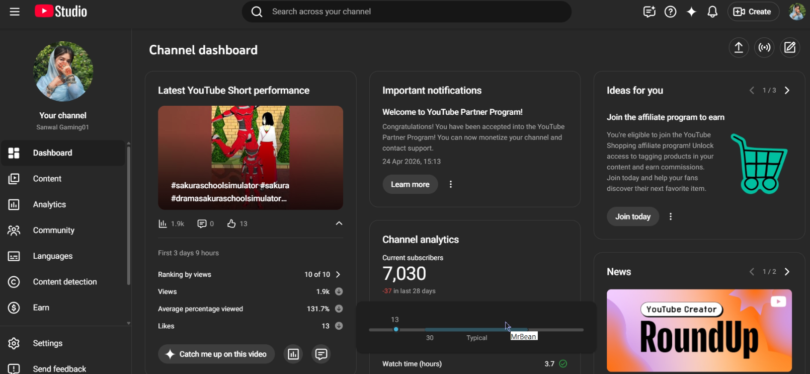Click the thumbs-up likes icon showing 13
Viewport: 810px width, 374px height.
231,223
